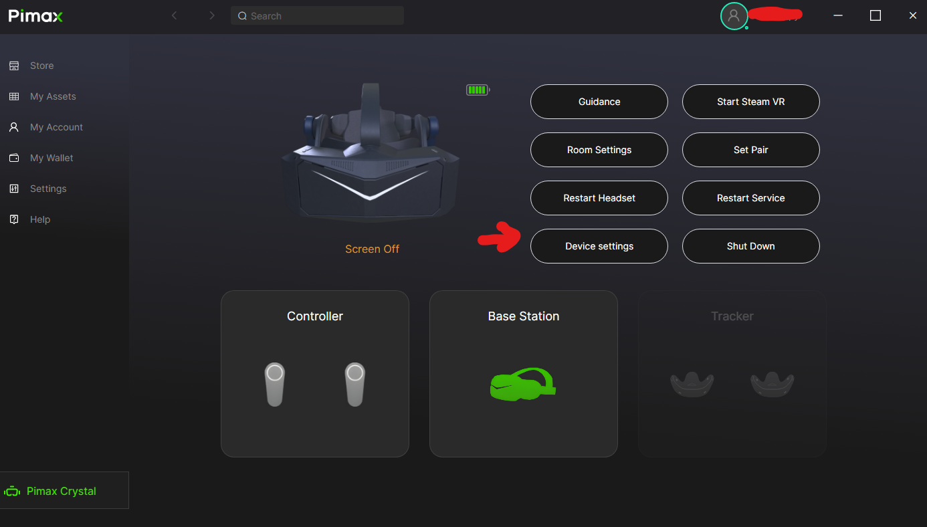This screenshot has width=927, height=527.
Task: Open the Help section
Action: 40,219
